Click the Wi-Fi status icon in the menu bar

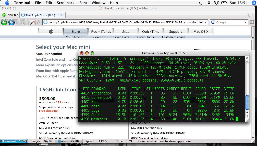pyautogui.click(x=216, y=3)
